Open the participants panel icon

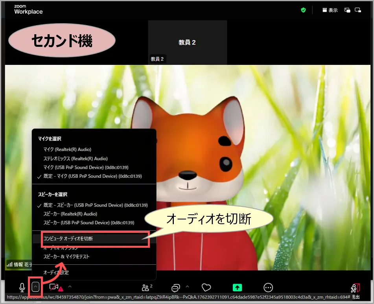click(x=146, y=287)
